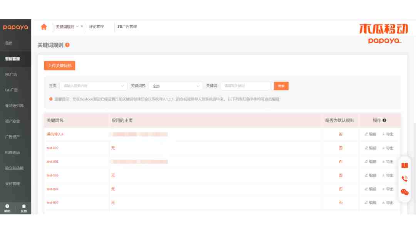Viewport: 416px width, 234px height.
Task: Open GG广告 in the sidebar
Action: (12, 90)
